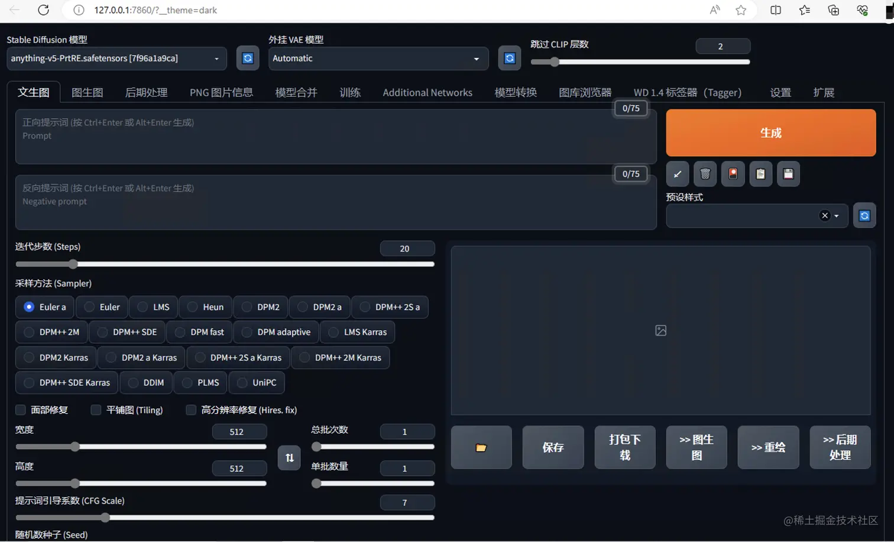This screenshot has width=894, height=542.
Task: Enable the 面部修复 face restoration checkbox
Action: click(x=20, y=409)
